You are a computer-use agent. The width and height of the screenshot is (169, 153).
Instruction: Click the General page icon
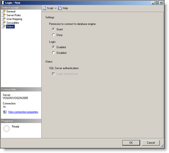click(3, 12)
